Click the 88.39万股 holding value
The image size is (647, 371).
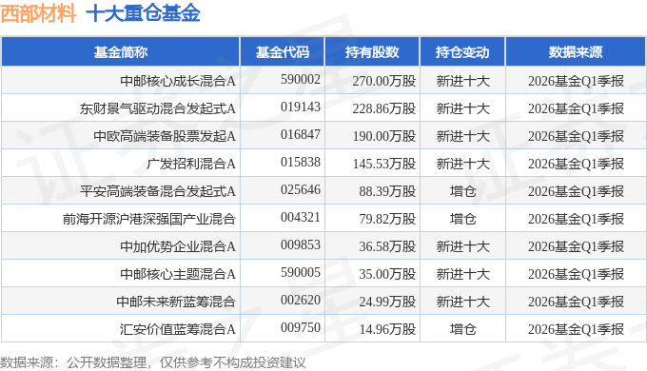[387, 191]
